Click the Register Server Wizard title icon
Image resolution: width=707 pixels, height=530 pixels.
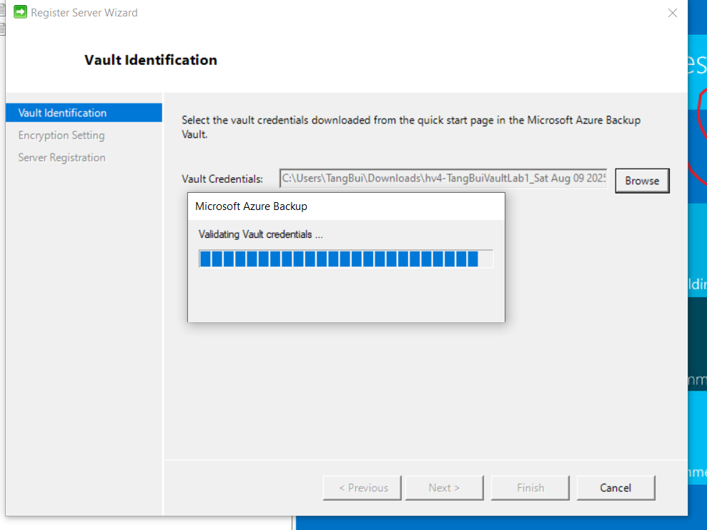(20, 12)
